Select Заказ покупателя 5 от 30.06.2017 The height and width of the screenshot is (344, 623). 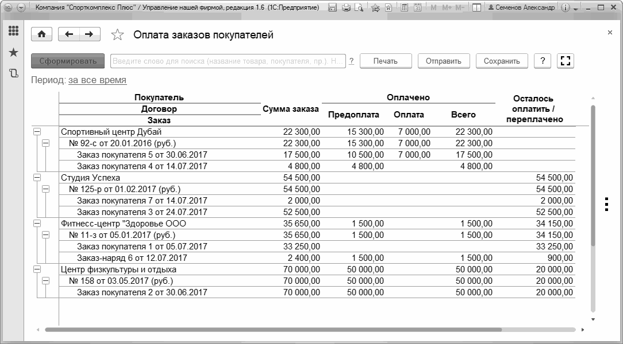142,155
